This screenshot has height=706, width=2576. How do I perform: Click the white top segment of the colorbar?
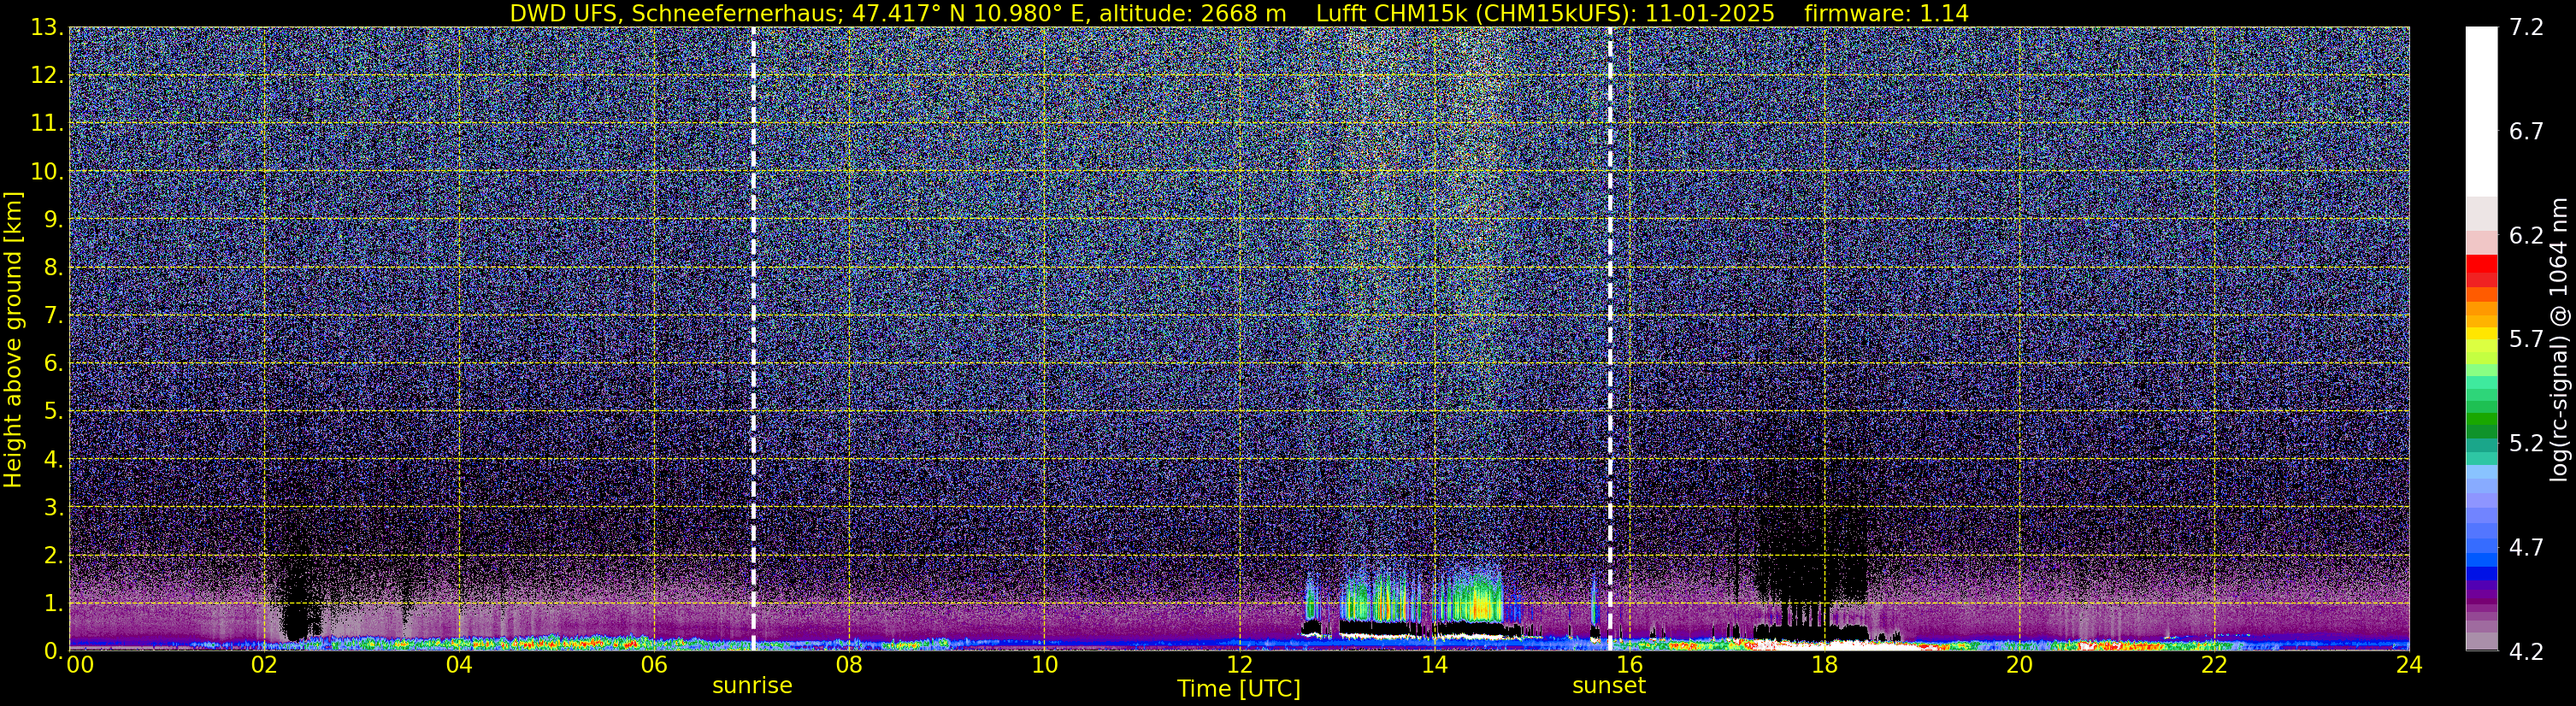[2481, 111]
